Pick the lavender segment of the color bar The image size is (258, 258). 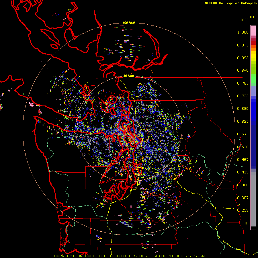pyautogui.click(x=253, y=91)
